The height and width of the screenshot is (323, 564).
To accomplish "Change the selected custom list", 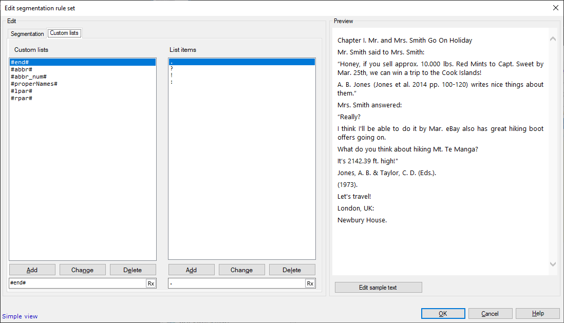I will [82, 269].
